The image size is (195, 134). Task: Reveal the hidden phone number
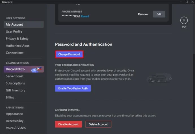pos(85,16)
